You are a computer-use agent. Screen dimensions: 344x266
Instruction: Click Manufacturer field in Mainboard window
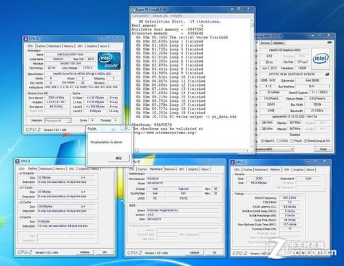tap(183, 179)
